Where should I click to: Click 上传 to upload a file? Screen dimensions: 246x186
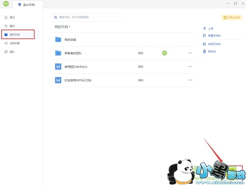pyautogui.click(x=208, y=29)
